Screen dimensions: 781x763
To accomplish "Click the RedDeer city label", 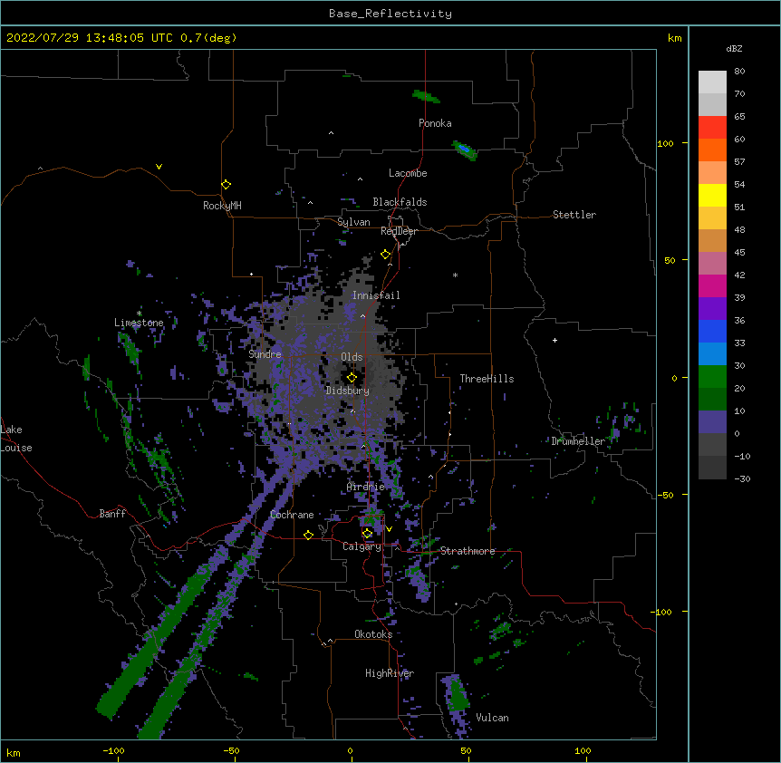I will click(399, 231).
